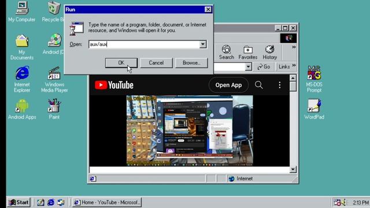
Task: Click Show Desktop quick launch icon
Action: [40, 202]
